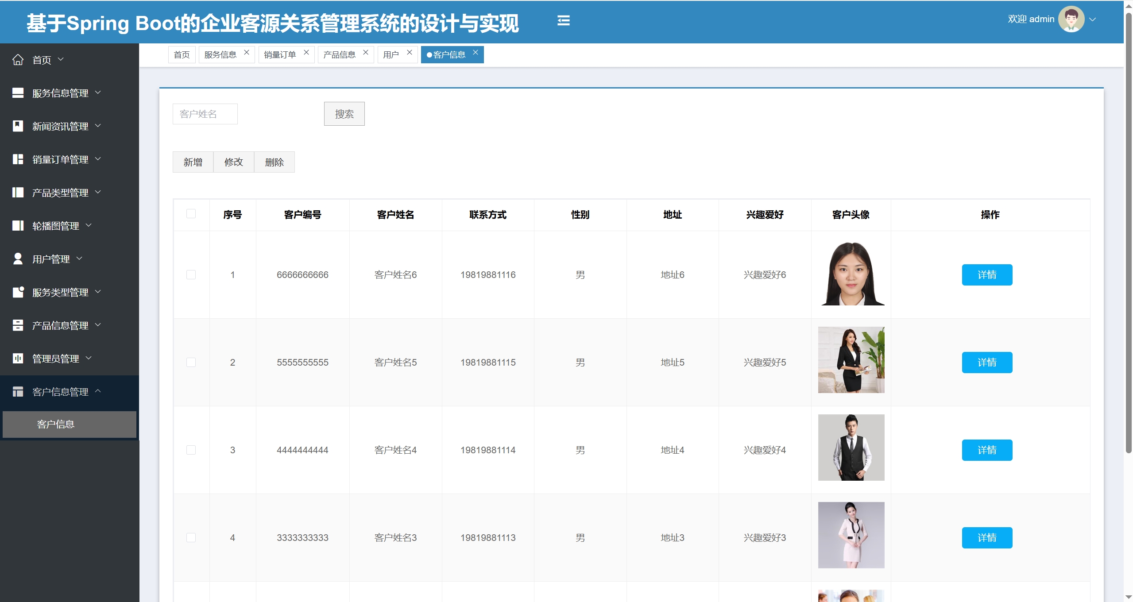Expand the 销量订单管理 menu
The height and width of the screenshot is (602, 1133).
click(x=98, y=159)
